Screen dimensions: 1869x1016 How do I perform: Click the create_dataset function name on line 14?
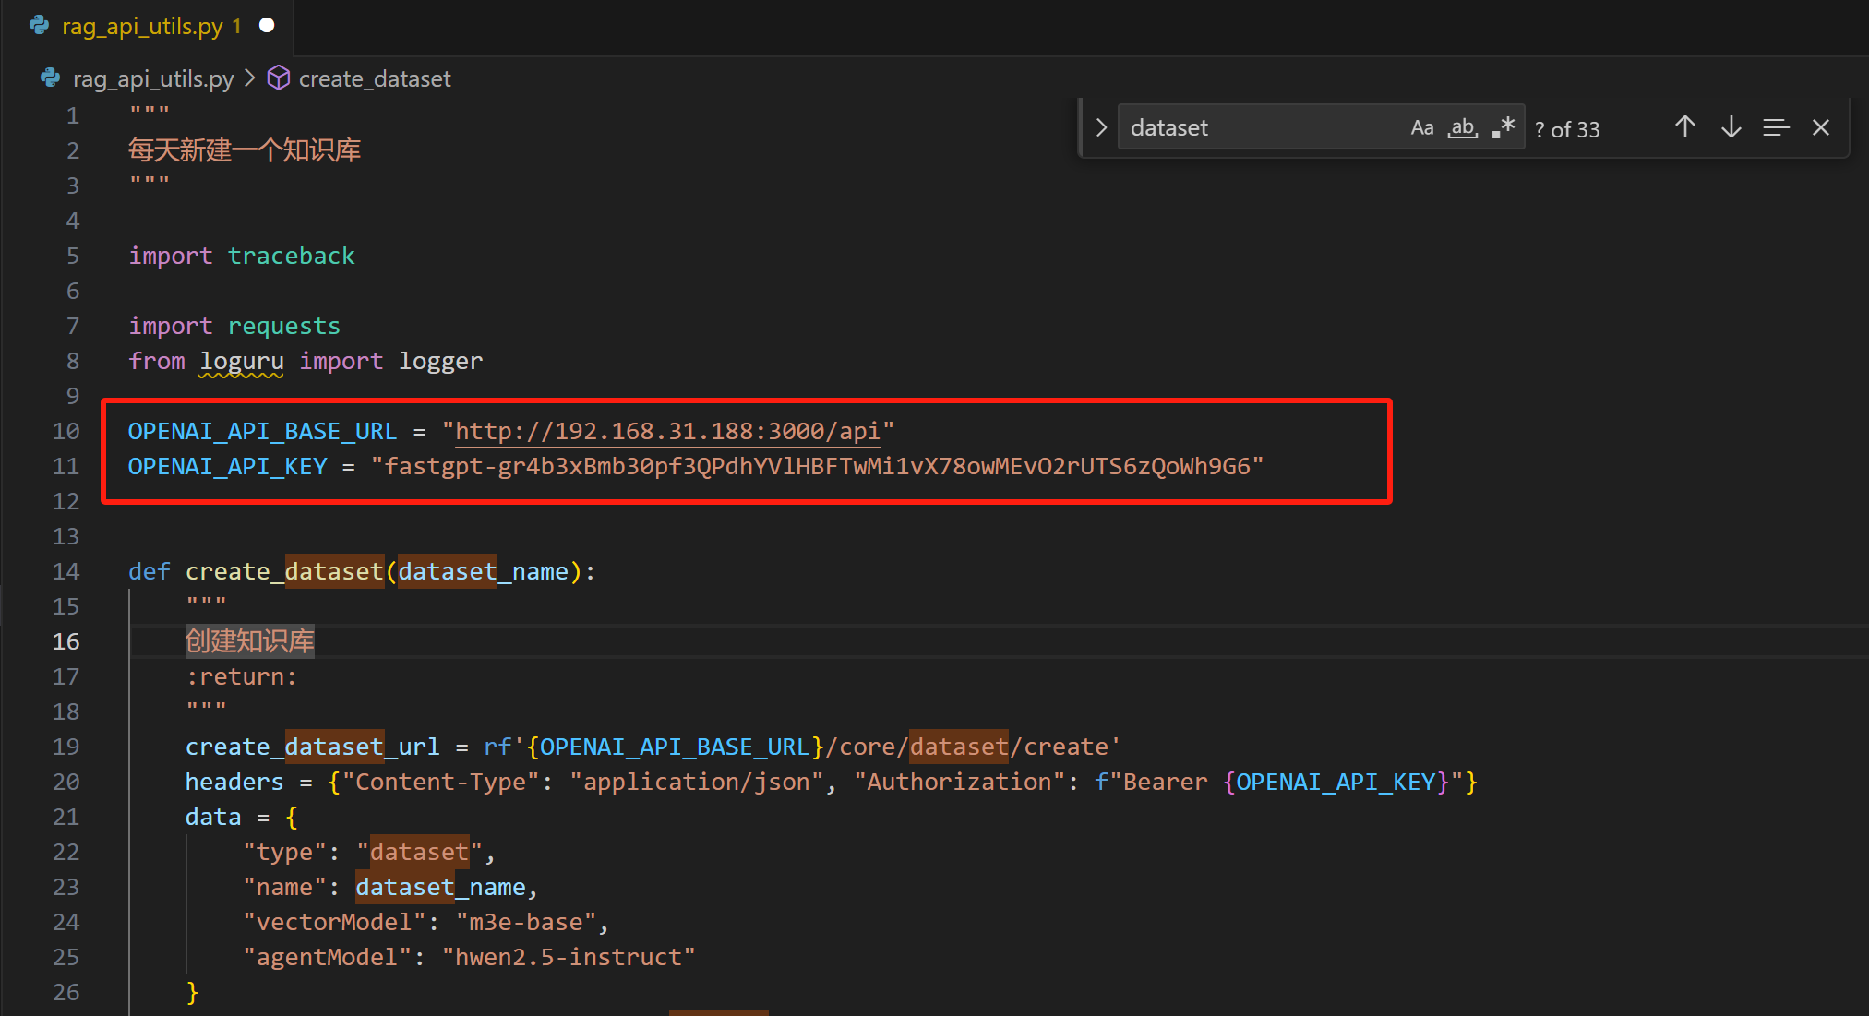pos(284,571)
